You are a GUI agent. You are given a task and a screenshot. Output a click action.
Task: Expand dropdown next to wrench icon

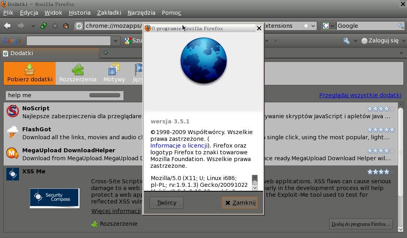tap(356, 41)
